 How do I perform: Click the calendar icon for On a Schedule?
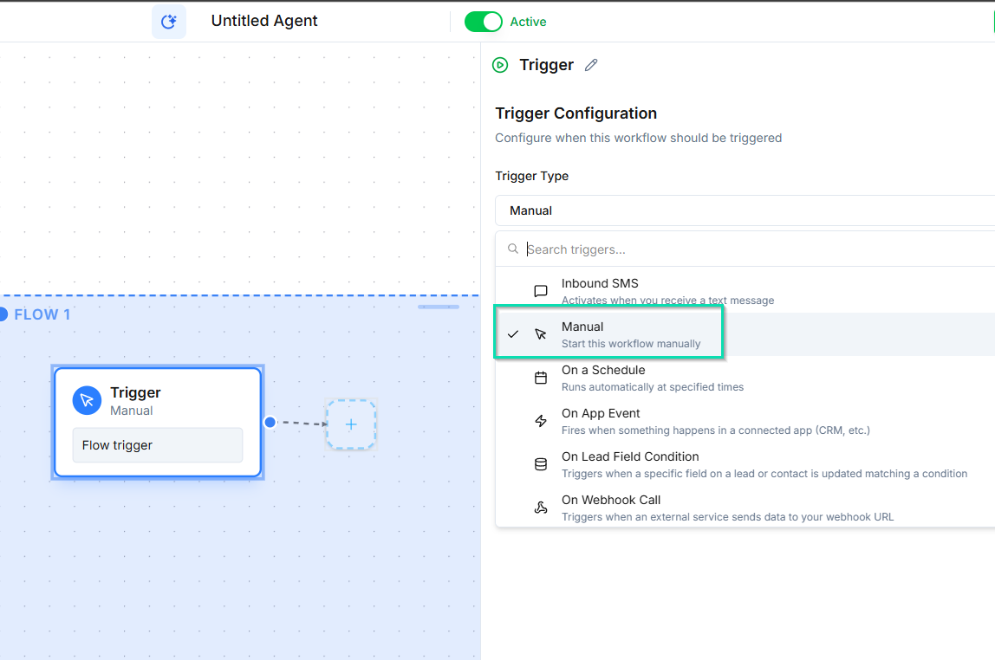tap(541, 378)
